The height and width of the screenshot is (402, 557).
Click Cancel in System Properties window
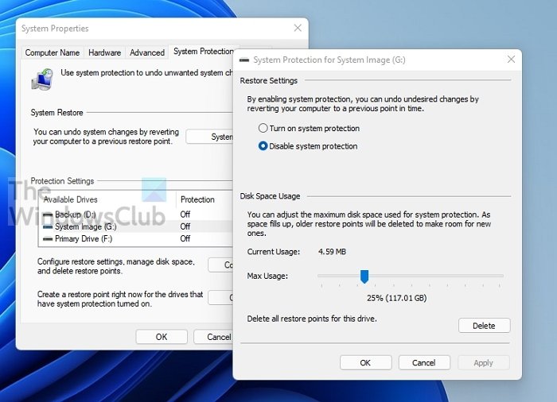[x=213, y=337]
